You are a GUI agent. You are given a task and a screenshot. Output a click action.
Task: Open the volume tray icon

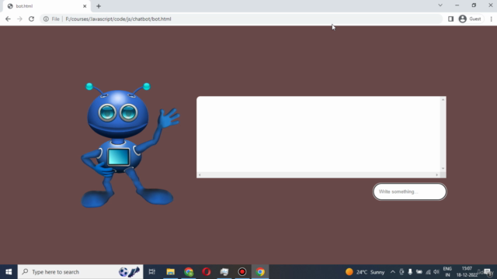(x=436, y=272)
